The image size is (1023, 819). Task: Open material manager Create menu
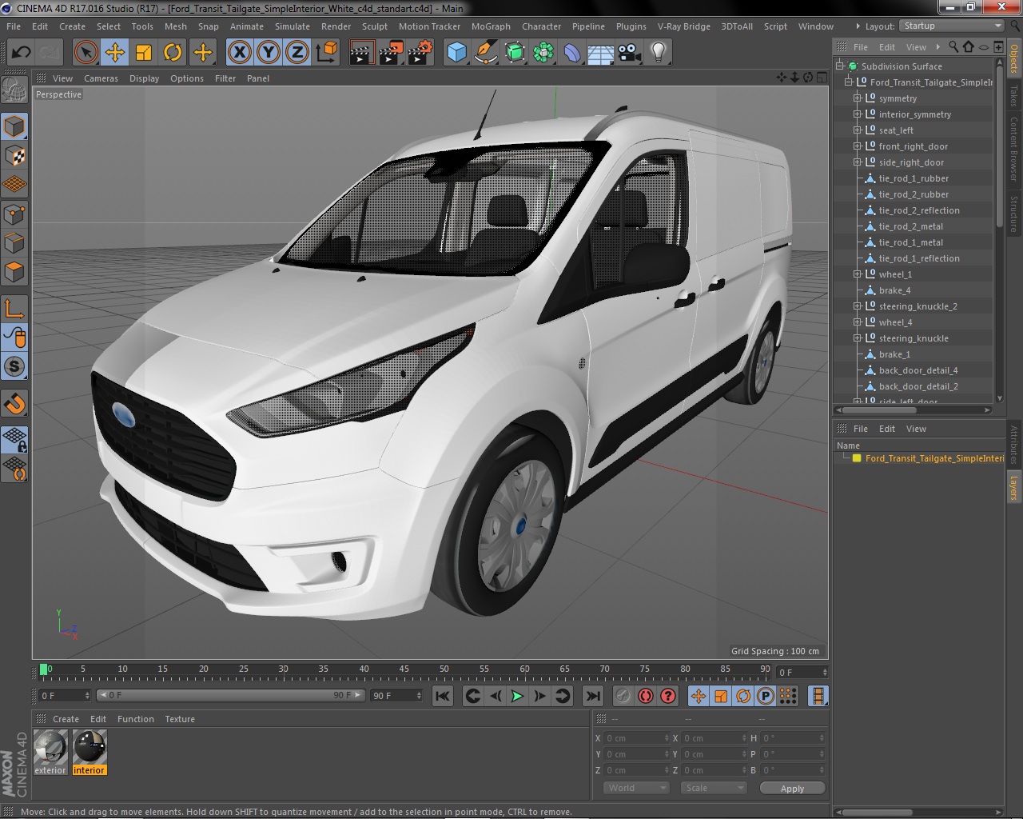coord(66,719)
